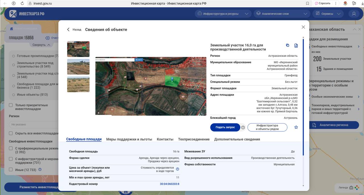Viewport: 364px width, 195px height.
Task: Bookmark the page in the address bar
Action: (307, 3)
